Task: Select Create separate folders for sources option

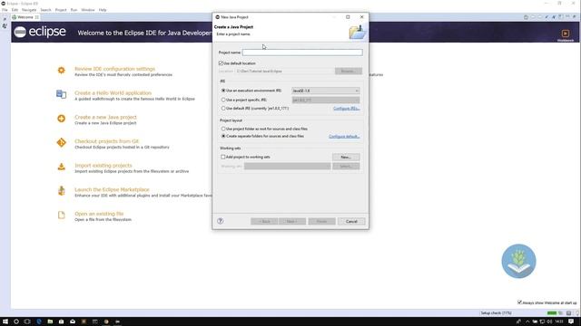Action: (x=223, y=136)
